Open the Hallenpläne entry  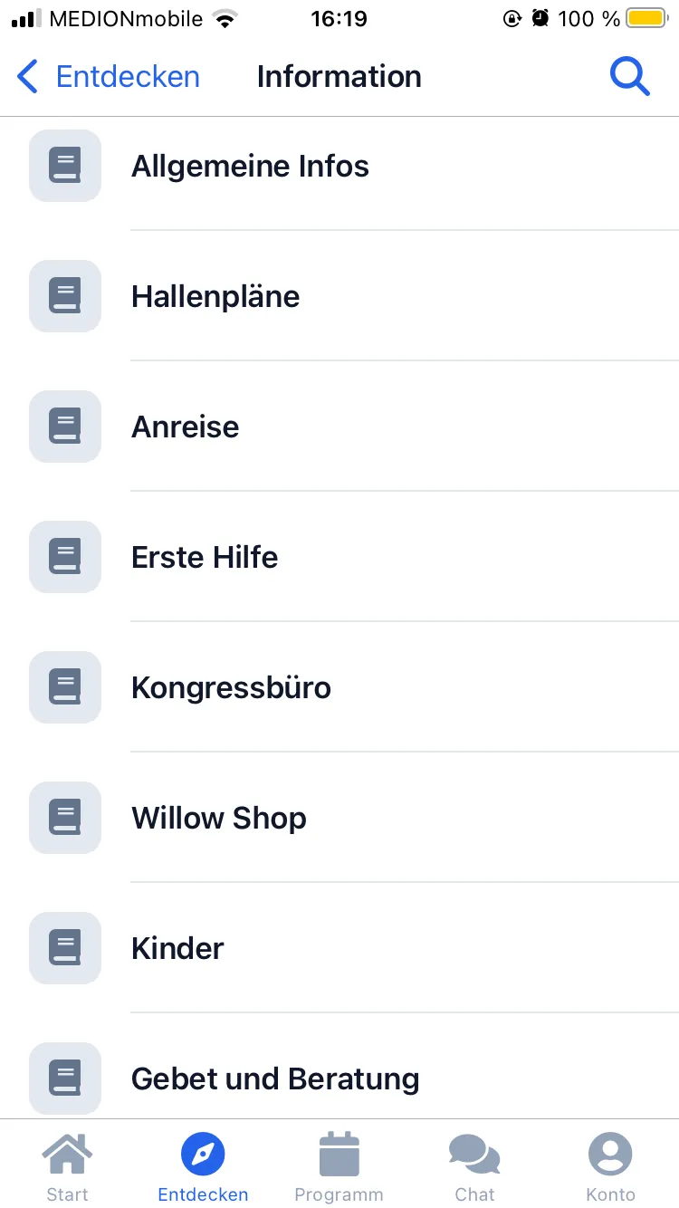tap(215, 297)
